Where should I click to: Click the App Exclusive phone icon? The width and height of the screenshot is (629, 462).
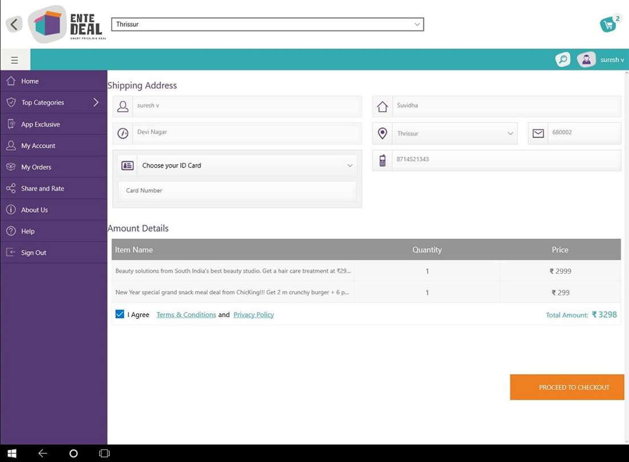pos(11,124)
